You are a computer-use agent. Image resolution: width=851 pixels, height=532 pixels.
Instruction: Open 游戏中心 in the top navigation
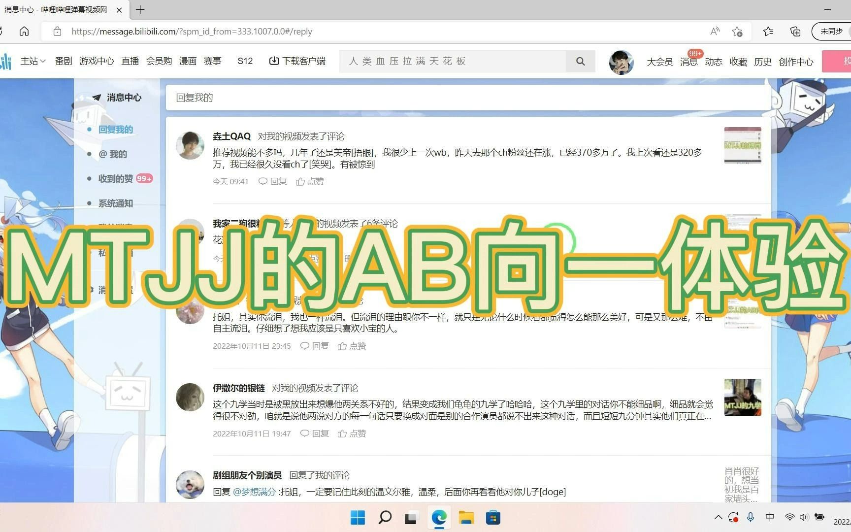(97, 61)
